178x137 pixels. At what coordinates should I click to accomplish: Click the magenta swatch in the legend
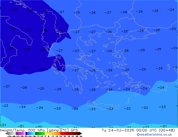[x=22, y=133]
